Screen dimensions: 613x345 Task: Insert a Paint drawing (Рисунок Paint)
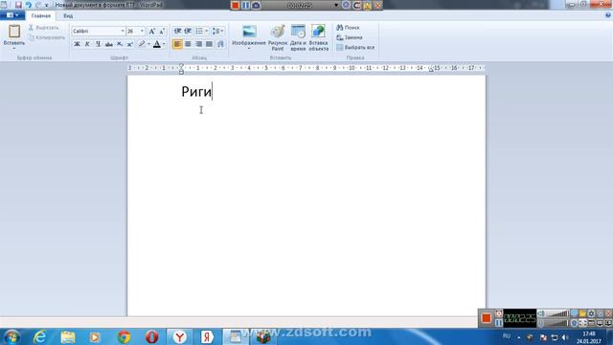(278, 37)
